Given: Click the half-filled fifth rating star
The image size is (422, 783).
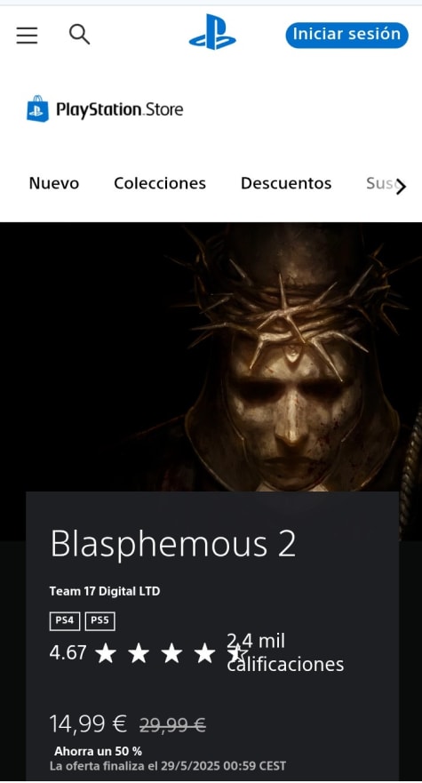Looking at the screenshot, I should 236,653.
